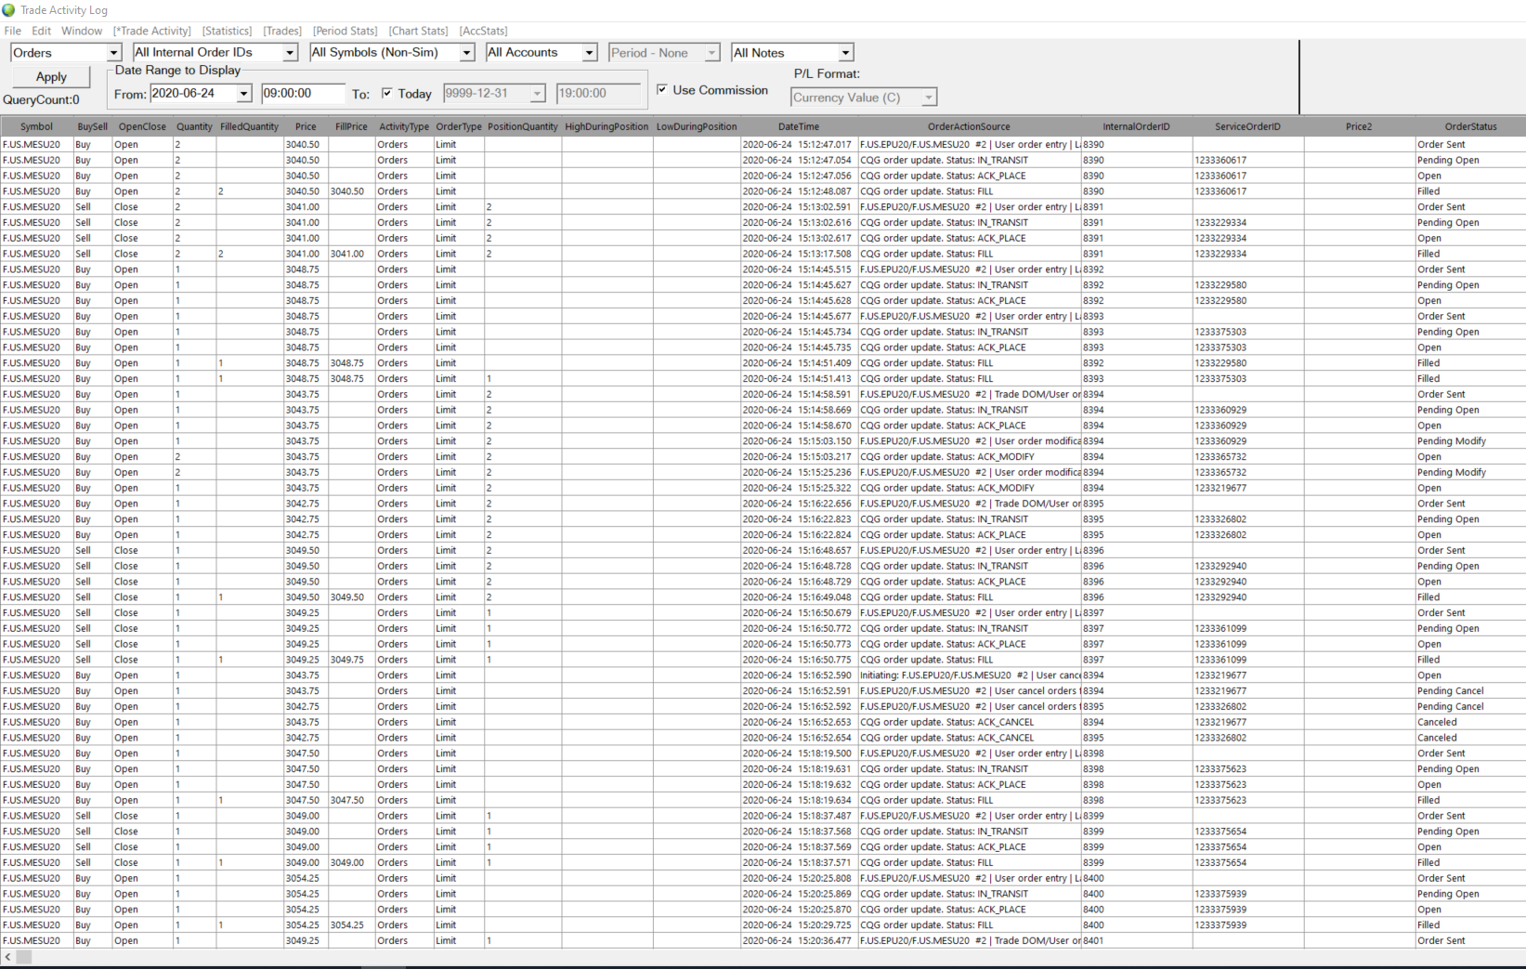Switch to the [Trades] tab

pyautogui.click(x=282, y=31)
